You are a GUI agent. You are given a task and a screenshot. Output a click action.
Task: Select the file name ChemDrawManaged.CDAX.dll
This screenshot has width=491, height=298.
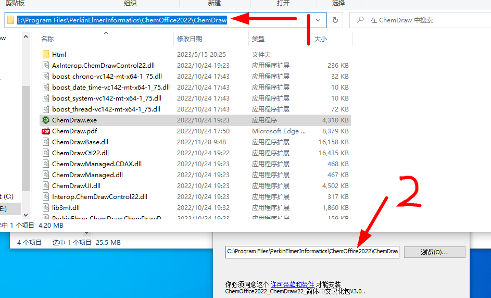[97, 164]
